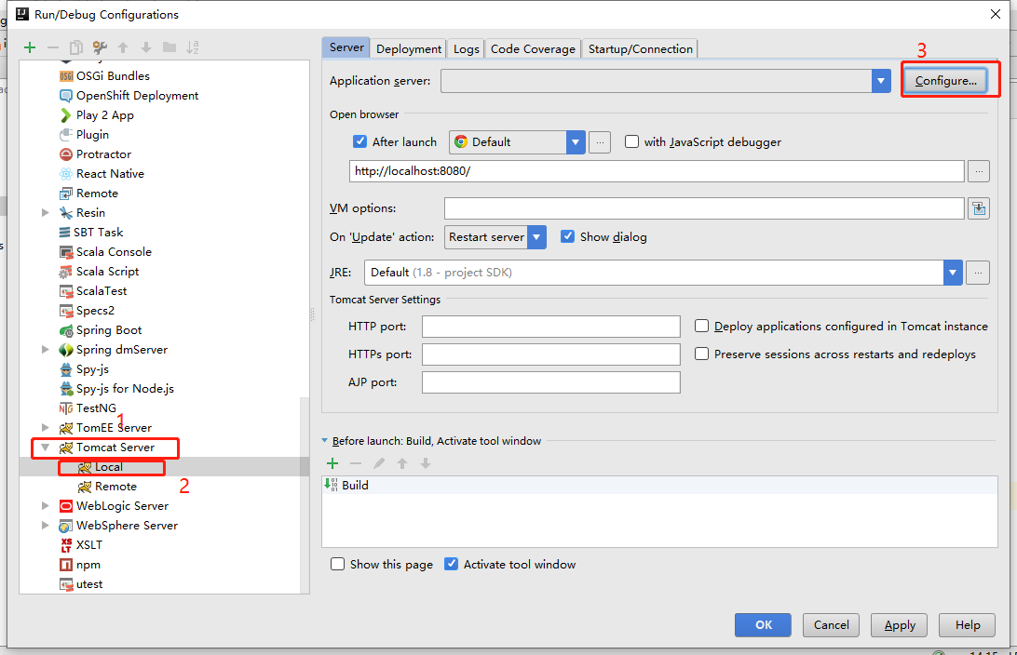
Task: Click the ellipsis button beside browser dropdown
Action: pos(601,142)
